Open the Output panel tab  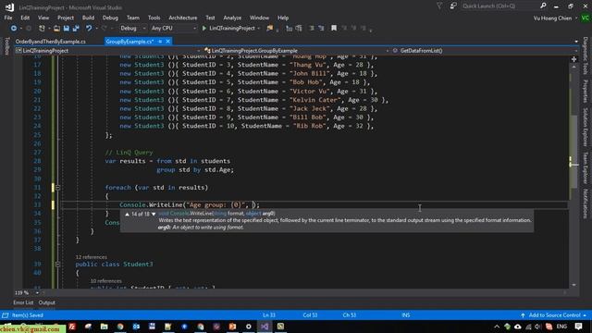click(x=47, y=302)
